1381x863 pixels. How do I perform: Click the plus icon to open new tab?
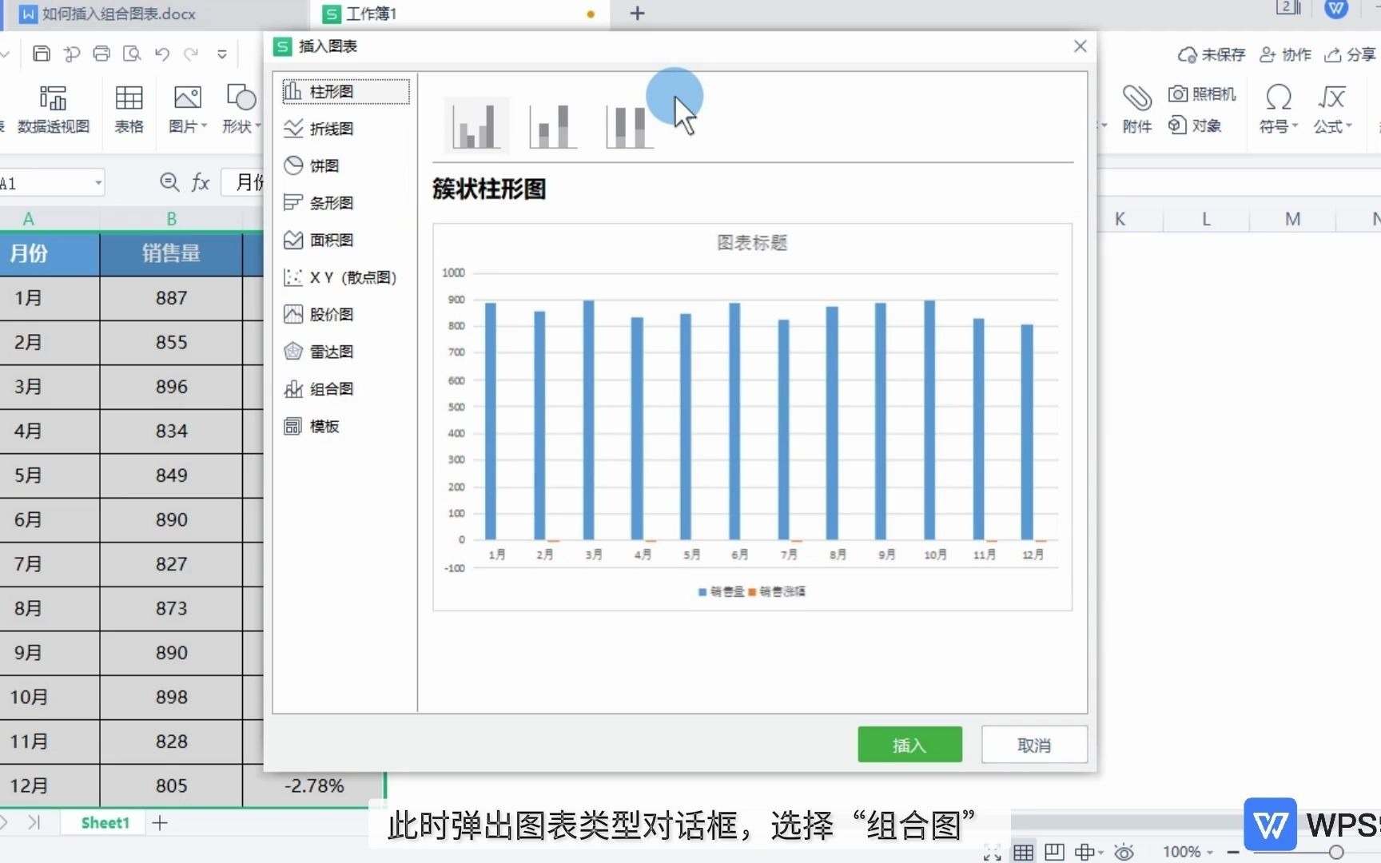click(x=637, y=14)
